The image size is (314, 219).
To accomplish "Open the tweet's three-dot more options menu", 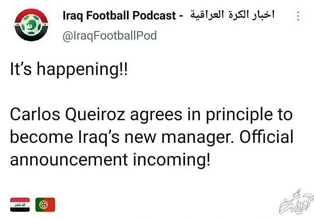I will click(x=298, y=17).
